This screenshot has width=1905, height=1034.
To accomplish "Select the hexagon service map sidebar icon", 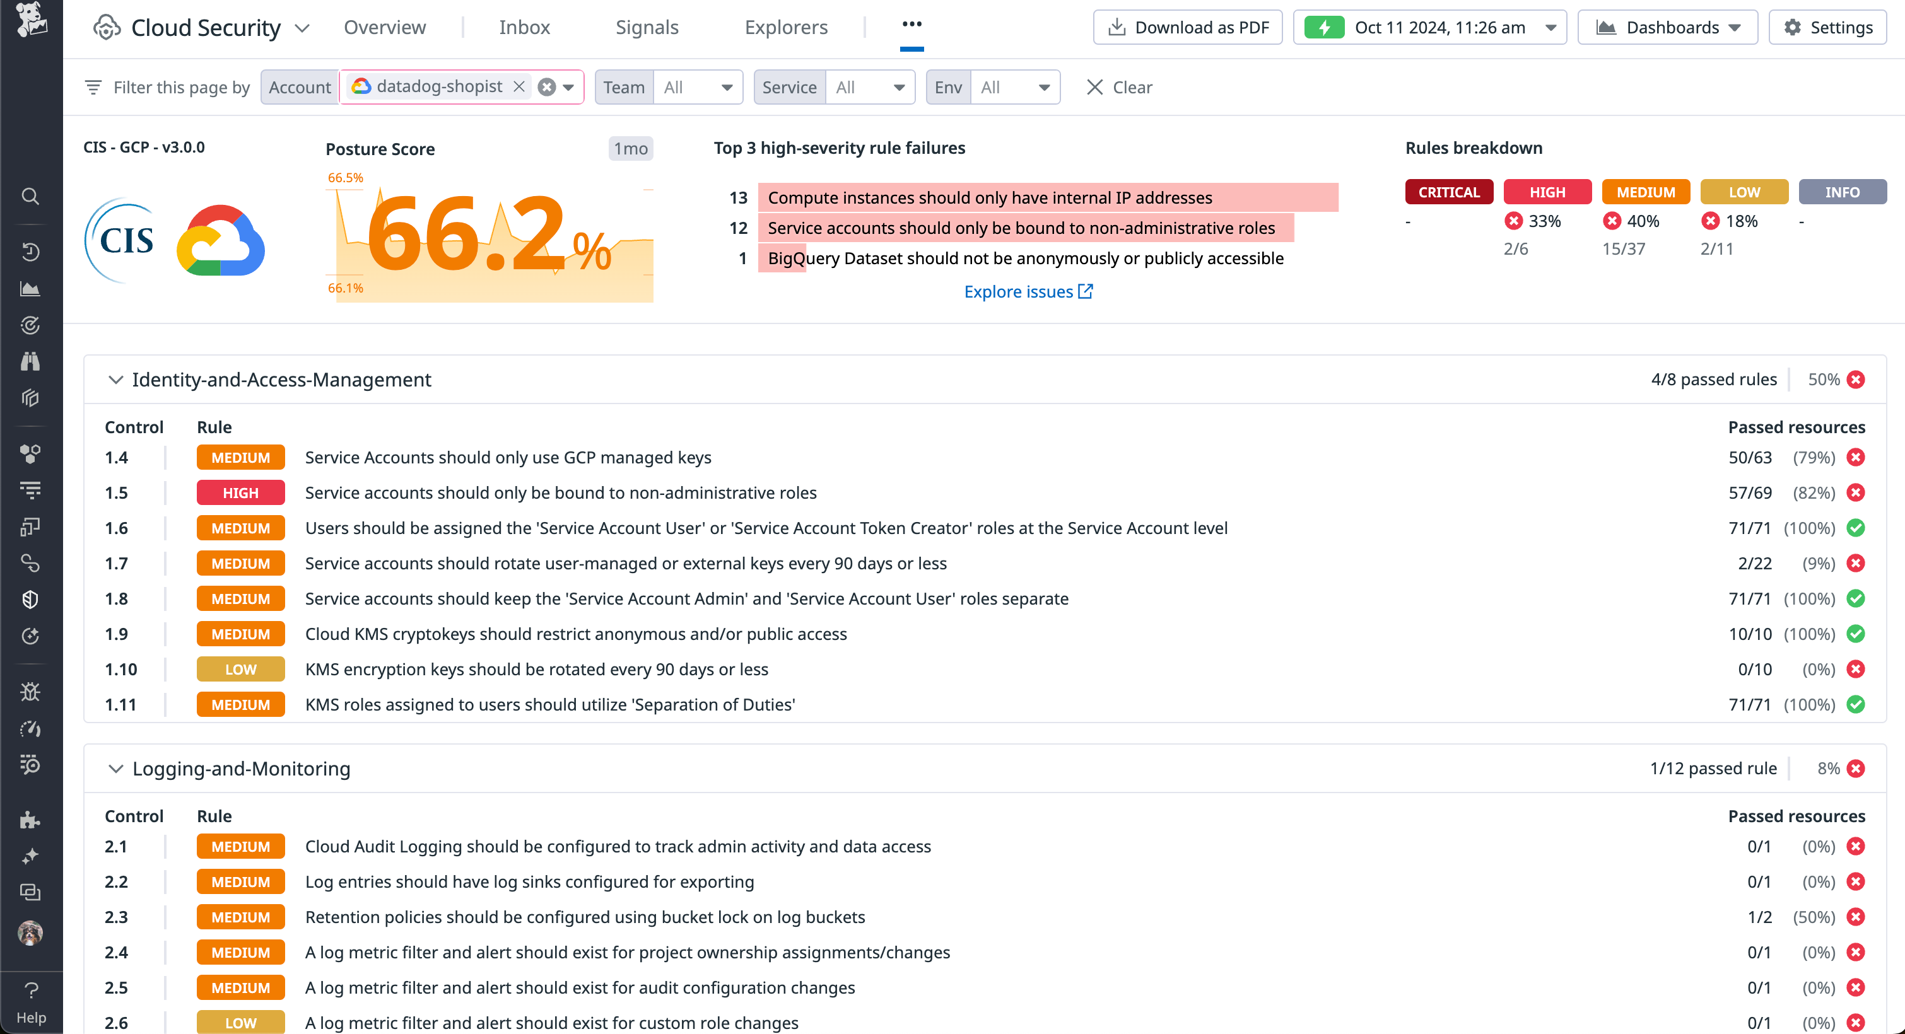I will coord(30,455).
